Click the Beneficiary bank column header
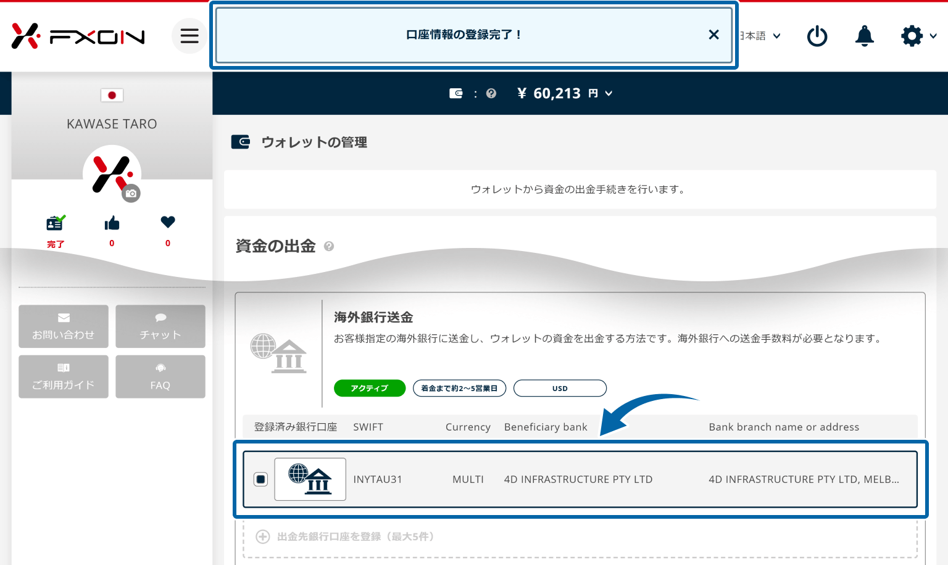This screenshot has width=948, height=565. point(546,427)
